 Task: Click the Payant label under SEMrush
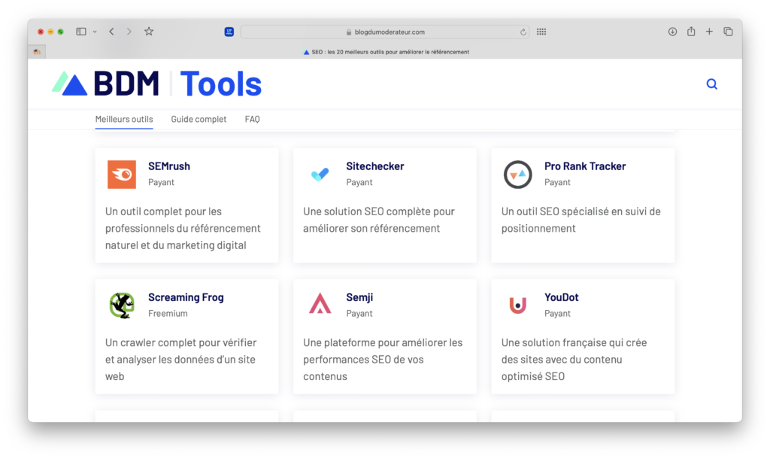tap(161, 182)
